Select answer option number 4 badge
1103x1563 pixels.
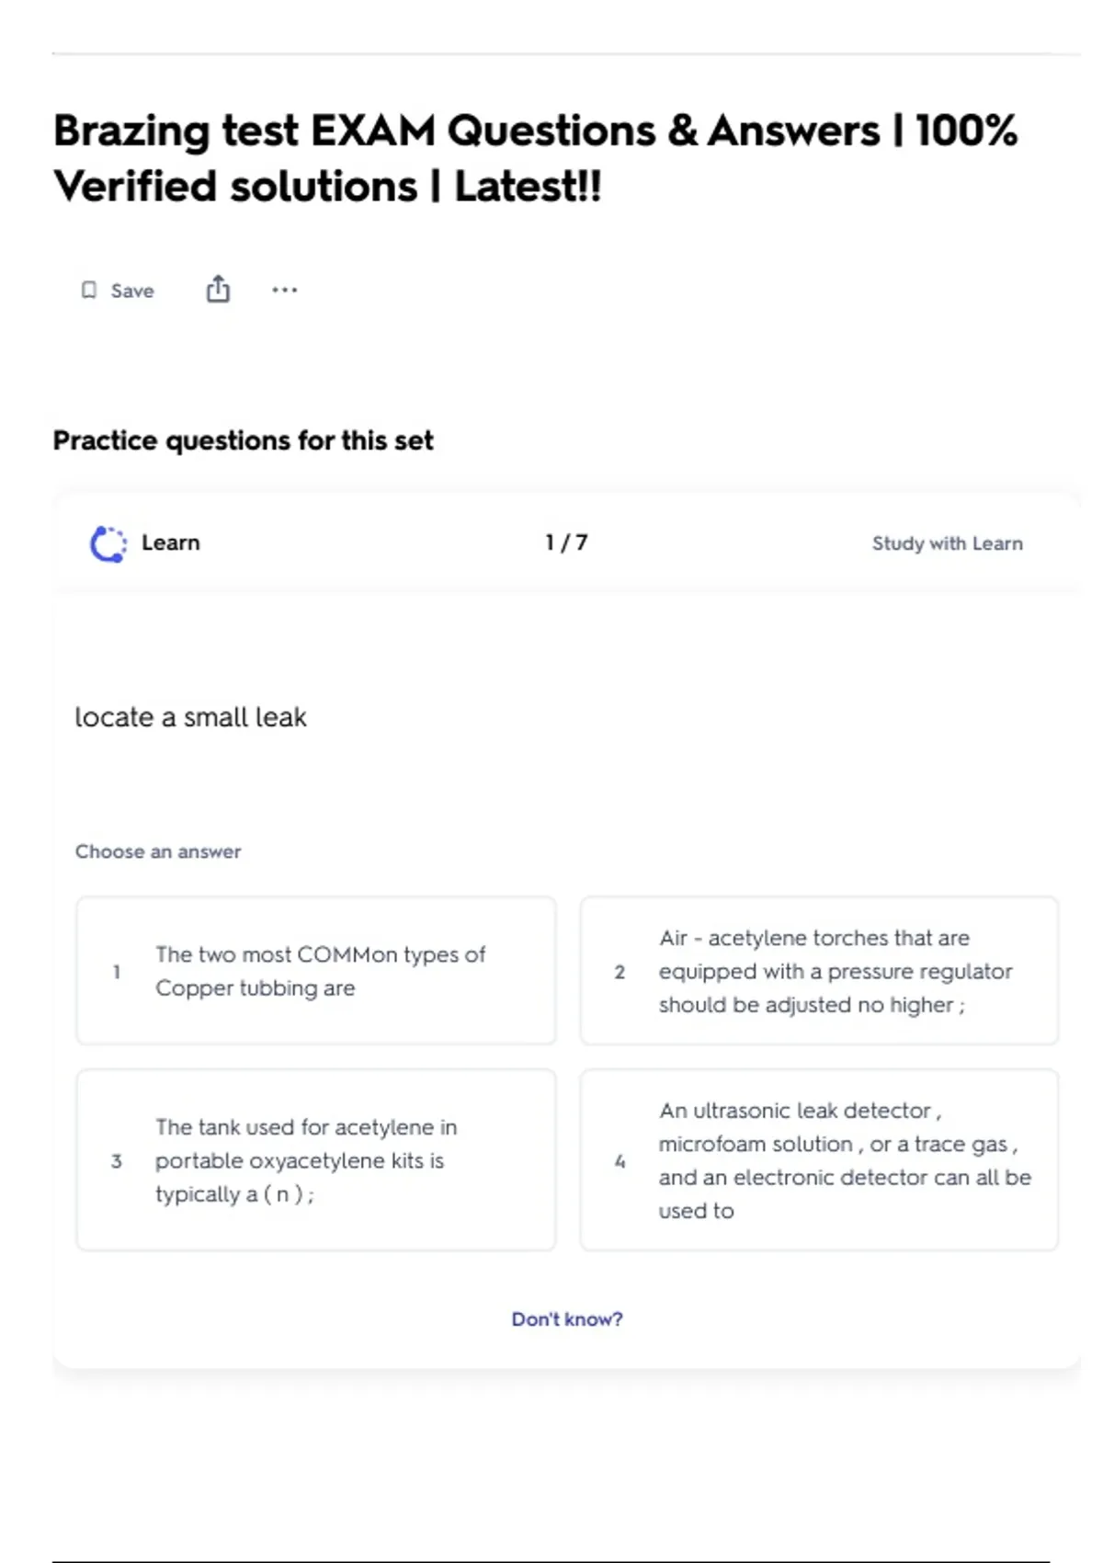click(x=620, y=1161)
